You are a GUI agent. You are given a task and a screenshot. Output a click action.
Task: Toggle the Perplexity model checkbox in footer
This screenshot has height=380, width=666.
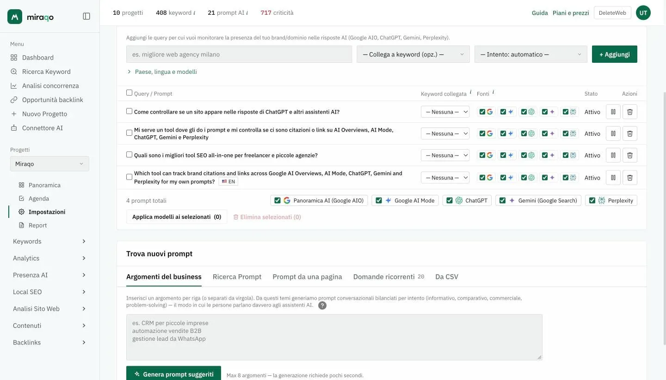point(592,200)
